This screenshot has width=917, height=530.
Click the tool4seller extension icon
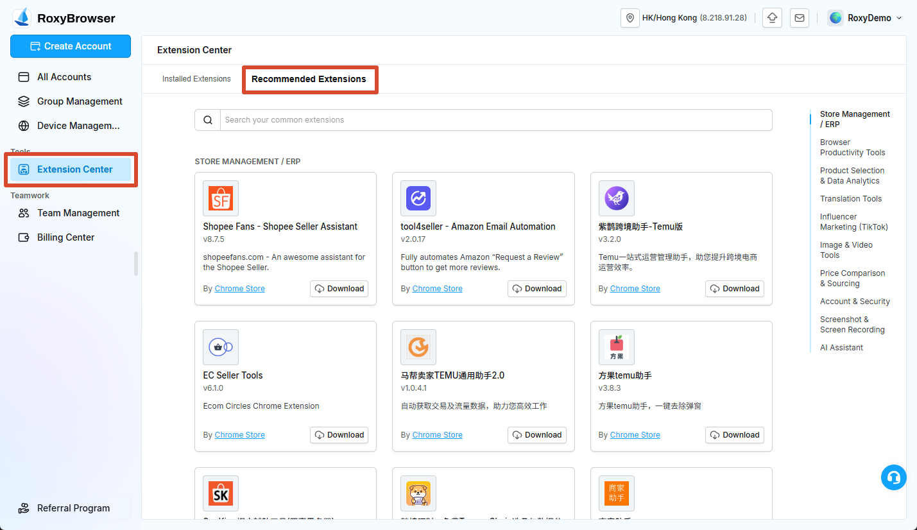[418, 198]
